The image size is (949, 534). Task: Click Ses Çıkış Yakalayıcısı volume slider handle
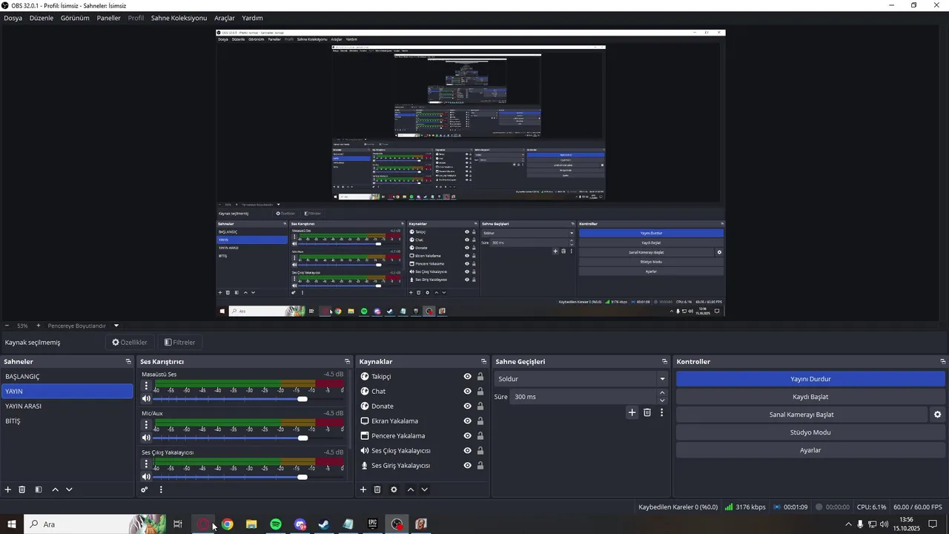click(x=302, y=477)
